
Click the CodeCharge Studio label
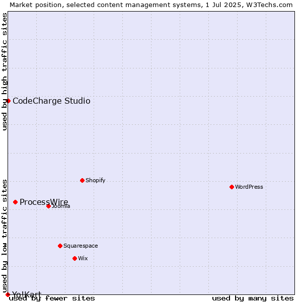[51, 101]
